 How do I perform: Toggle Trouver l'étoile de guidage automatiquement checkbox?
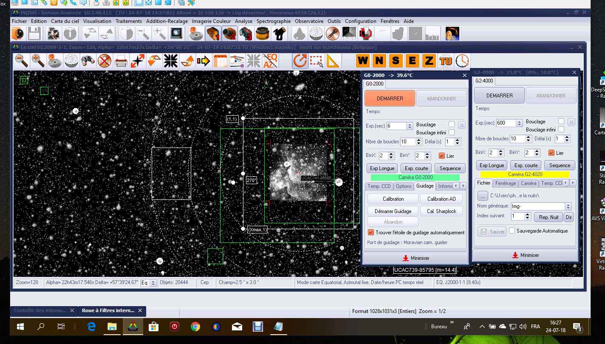point(371,233)
